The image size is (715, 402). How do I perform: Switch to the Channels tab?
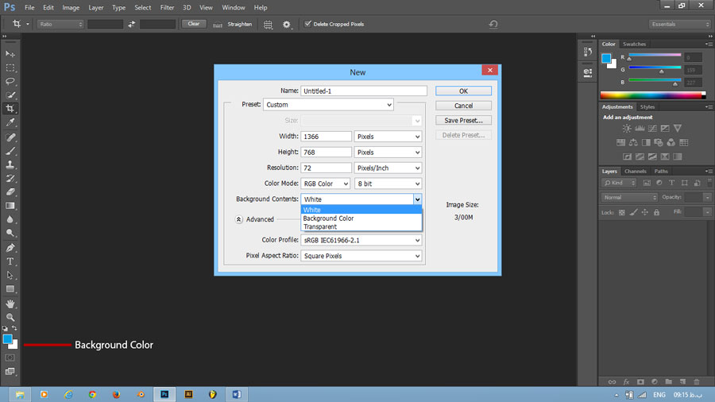[x=636, y=172]
